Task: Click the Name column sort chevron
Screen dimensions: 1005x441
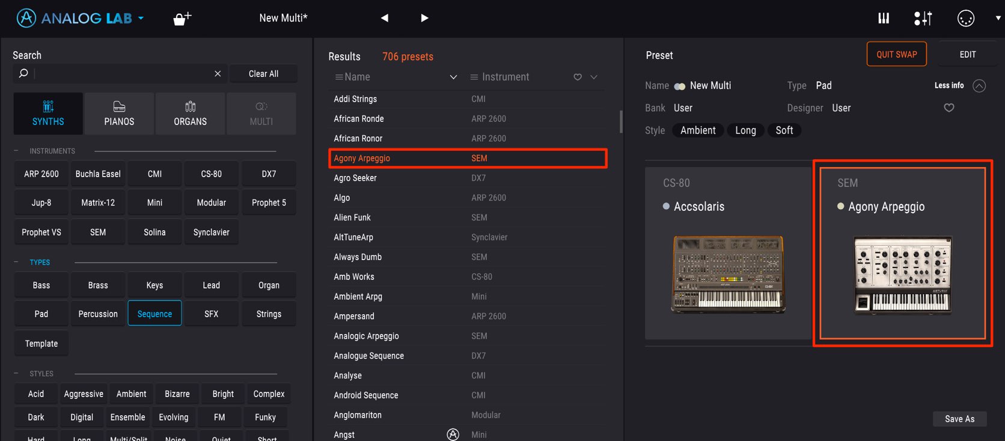Action: [x=454, y=77]
